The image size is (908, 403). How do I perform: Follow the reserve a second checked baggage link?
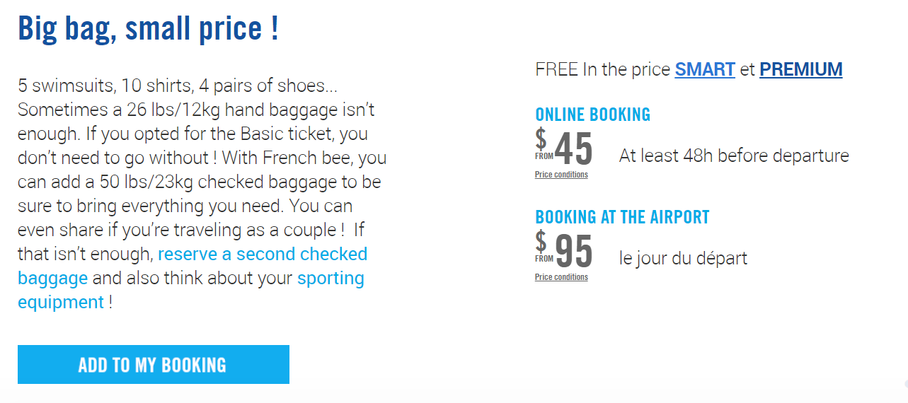(x=192, y=266)
